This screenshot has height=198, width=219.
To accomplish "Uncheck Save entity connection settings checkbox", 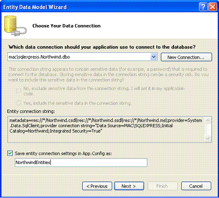I will 10,153.
